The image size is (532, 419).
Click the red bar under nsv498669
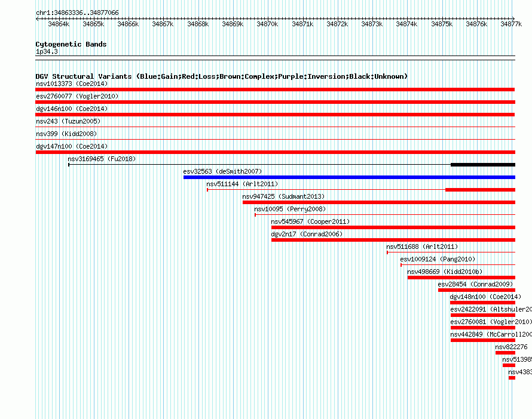tap(461, 278)
